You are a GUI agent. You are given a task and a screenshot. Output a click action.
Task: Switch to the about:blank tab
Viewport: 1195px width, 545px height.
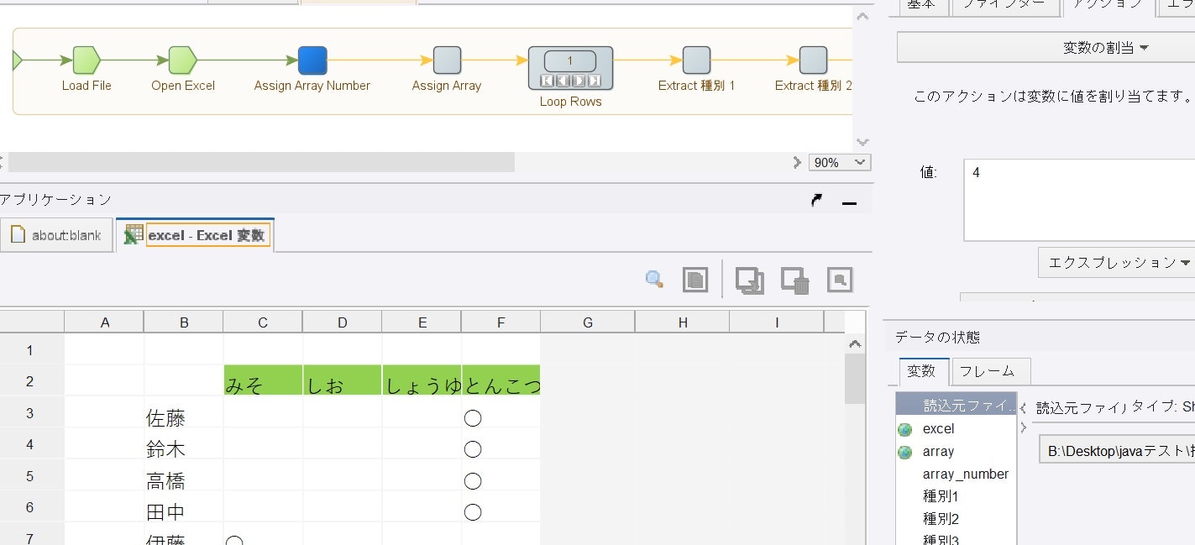tap(56, 235)
